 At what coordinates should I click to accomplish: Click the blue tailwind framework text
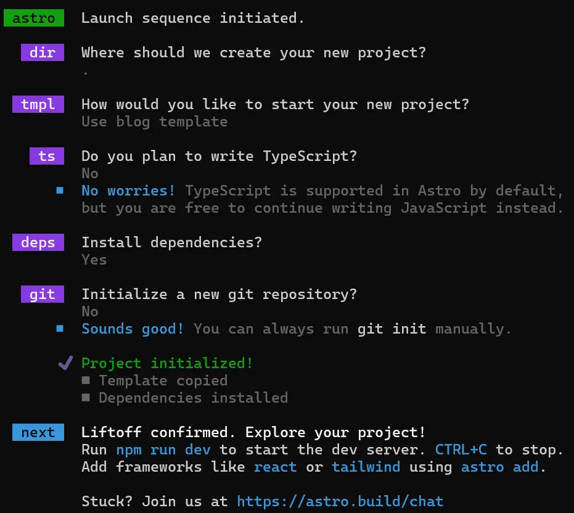pos(366,467)
